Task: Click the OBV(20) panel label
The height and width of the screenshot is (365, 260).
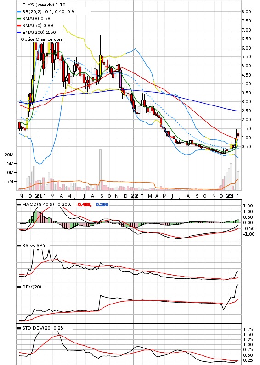Action: click(x=32, y=287)
